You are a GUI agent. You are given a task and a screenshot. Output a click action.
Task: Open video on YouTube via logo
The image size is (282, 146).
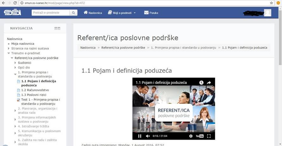click(200, 136)
